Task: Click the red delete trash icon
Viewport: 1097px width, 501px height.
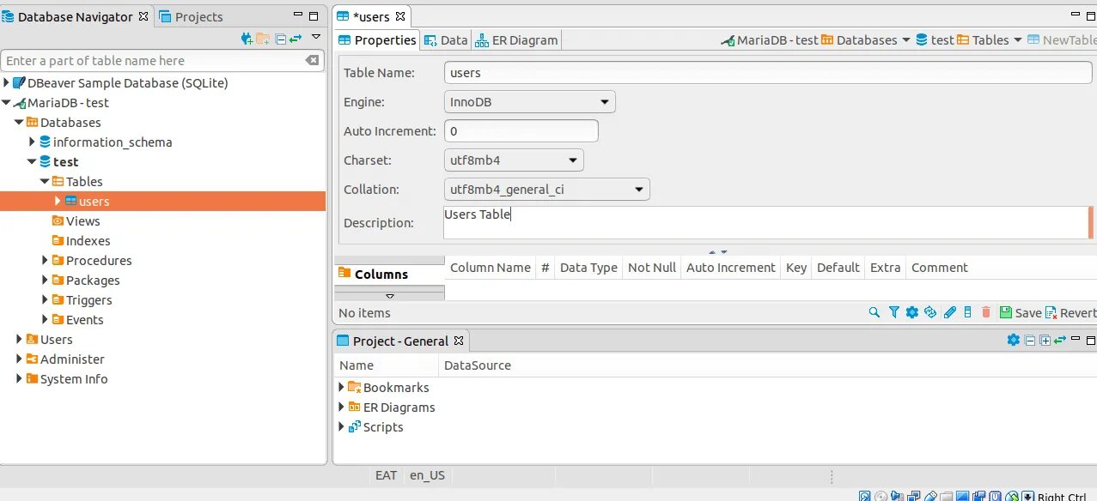Action: (986, 312)
